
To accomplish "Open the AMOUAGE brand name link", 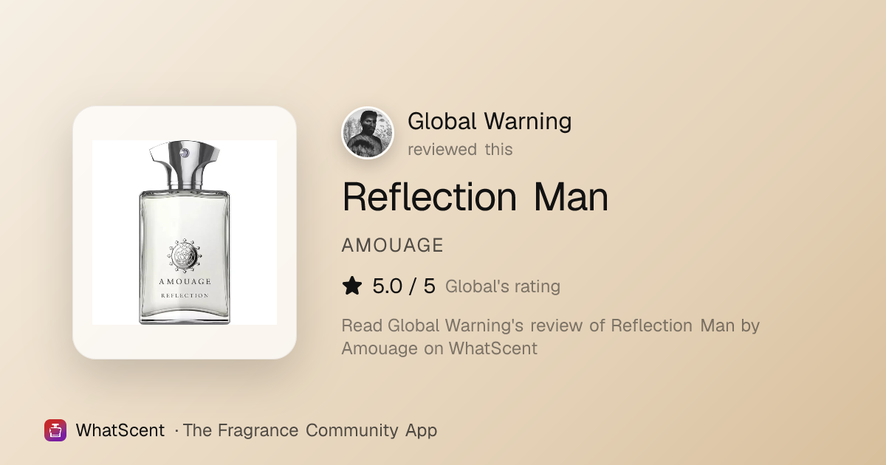I will 392,246.
